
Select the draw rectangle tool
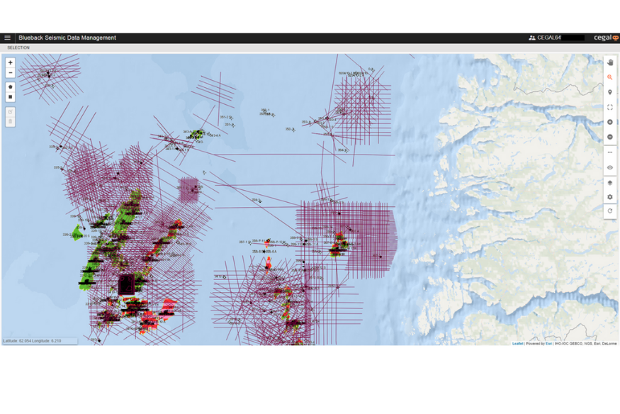[11, 97]
